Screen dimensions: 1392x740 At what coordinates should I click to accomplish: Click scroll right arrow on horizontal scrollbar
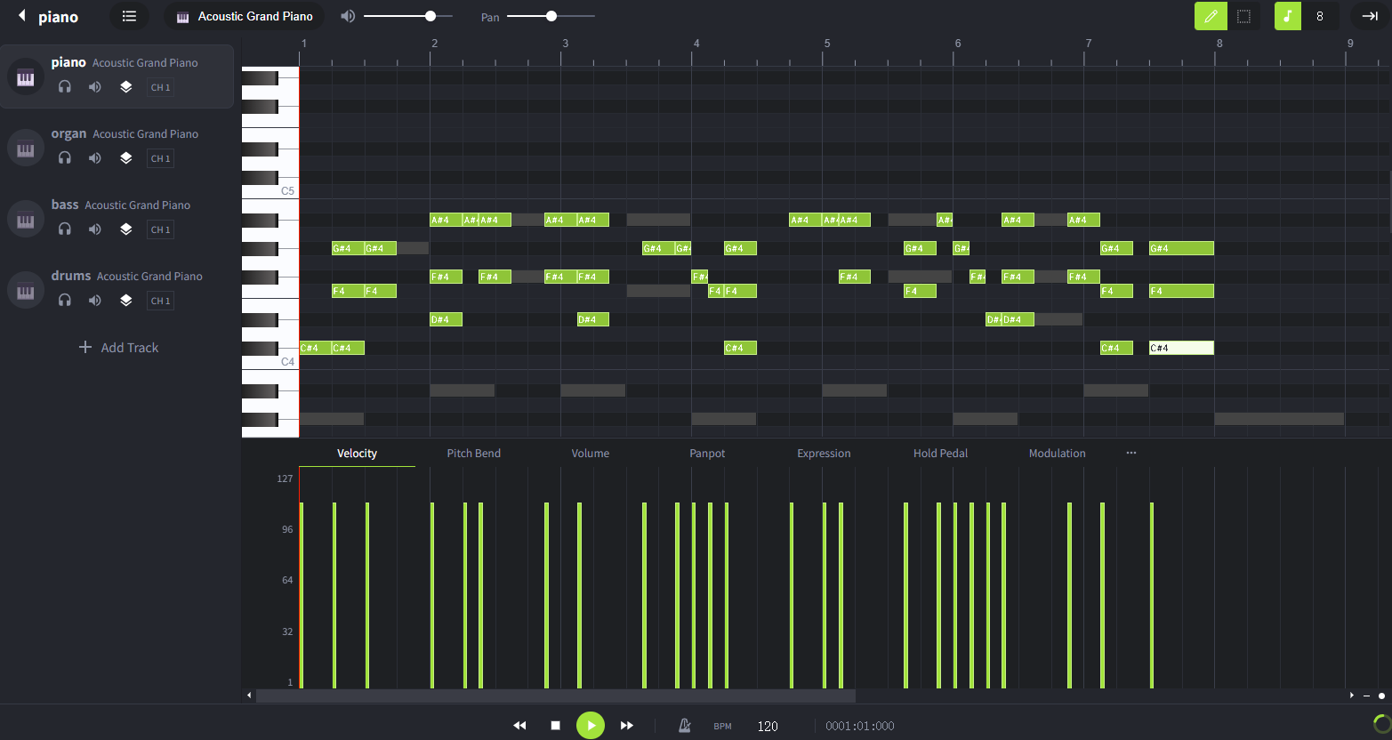pos(1352,696)
